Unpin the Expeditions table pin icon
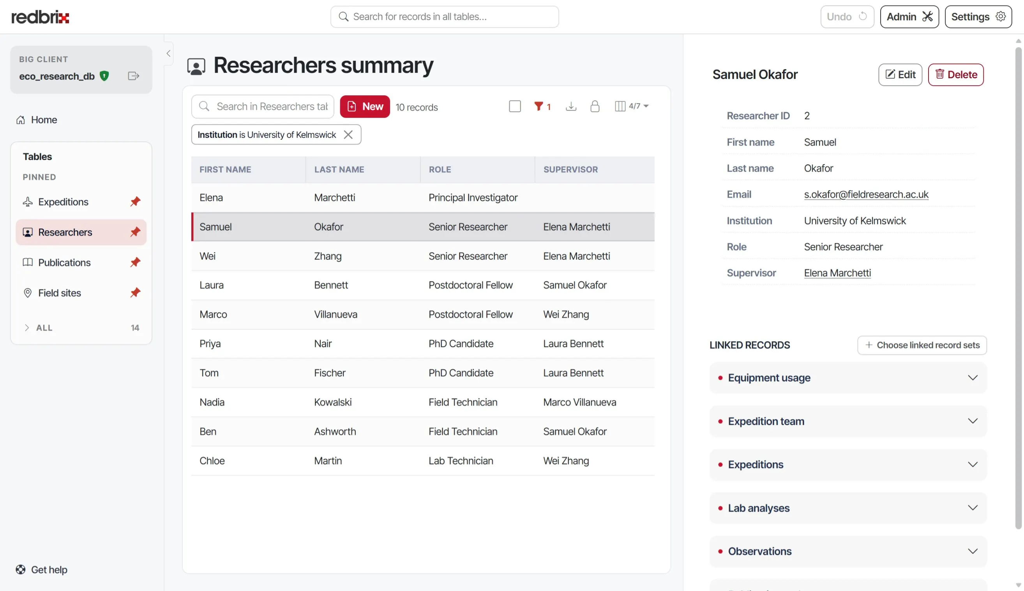 135,202
